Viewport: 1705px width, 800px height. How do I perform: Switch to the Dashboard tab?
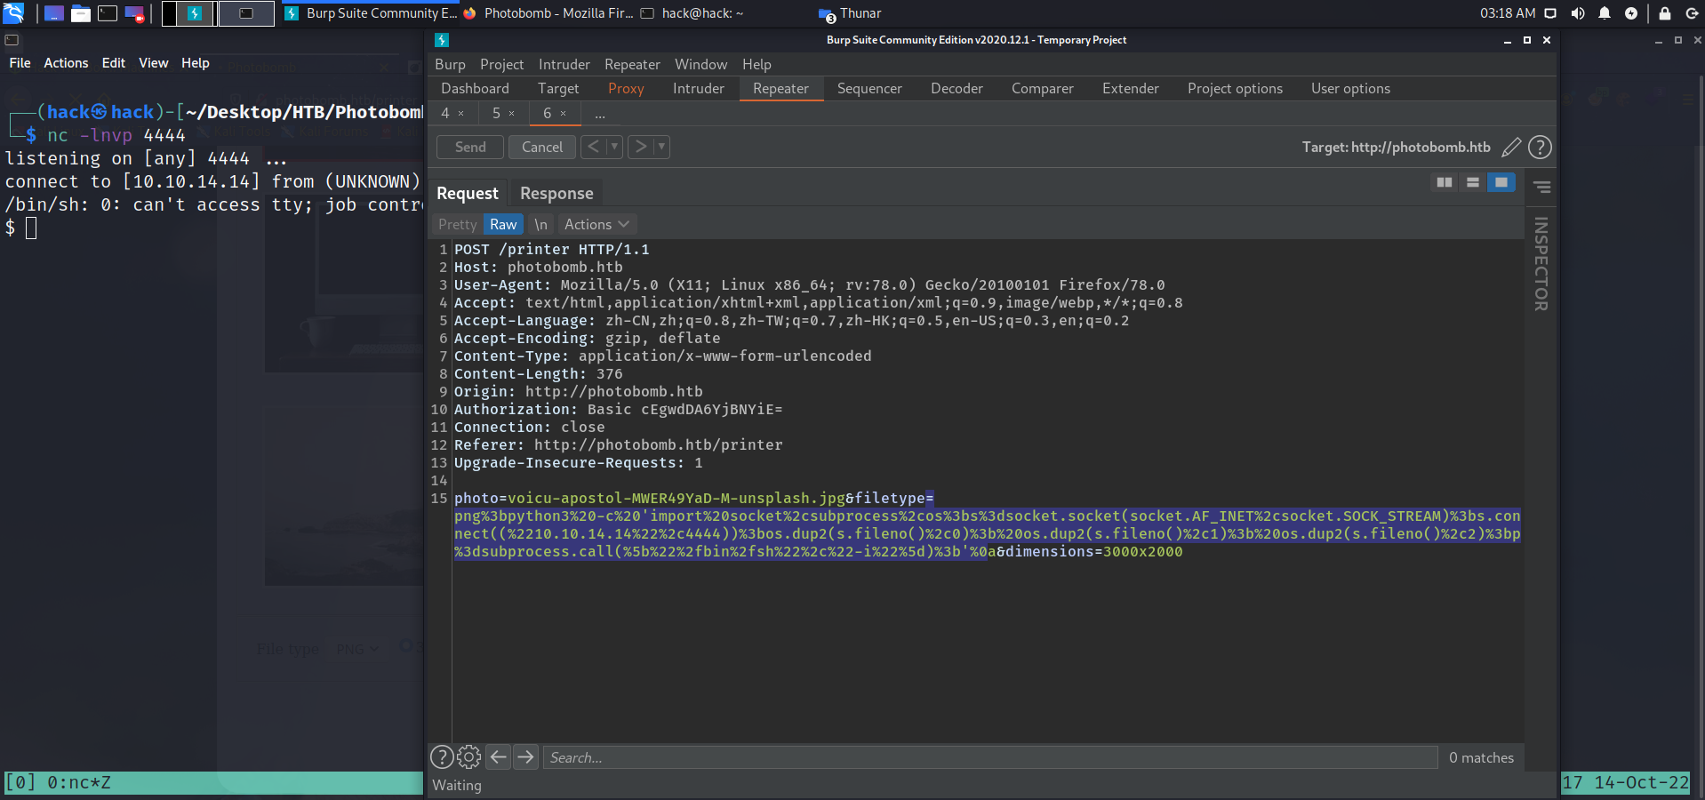476,89
